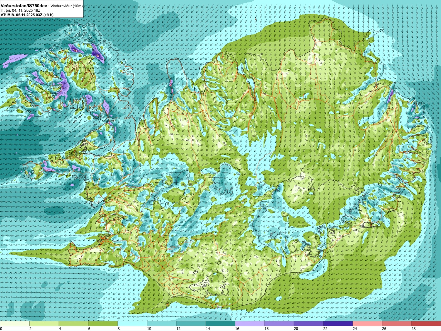Click the dark teal 14–16 legend swatch
441x331 pixels.
[220, 324]
